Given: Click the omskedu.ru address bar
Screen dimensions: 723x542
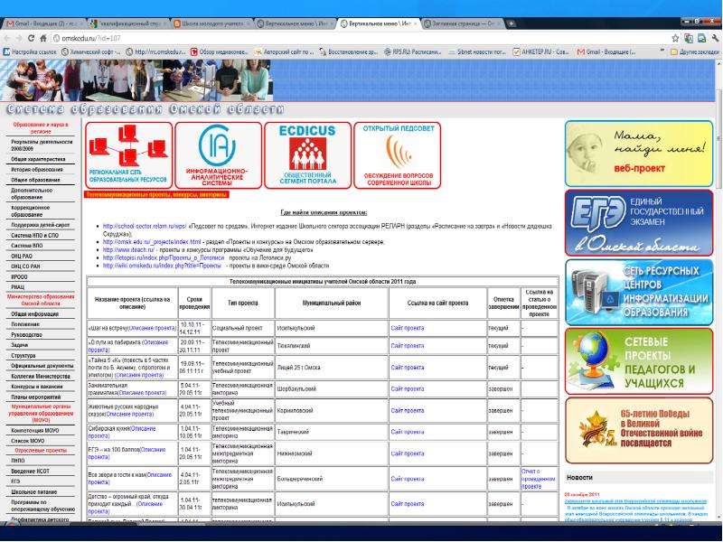Looking at the screenshot, I should coord(360,38).
